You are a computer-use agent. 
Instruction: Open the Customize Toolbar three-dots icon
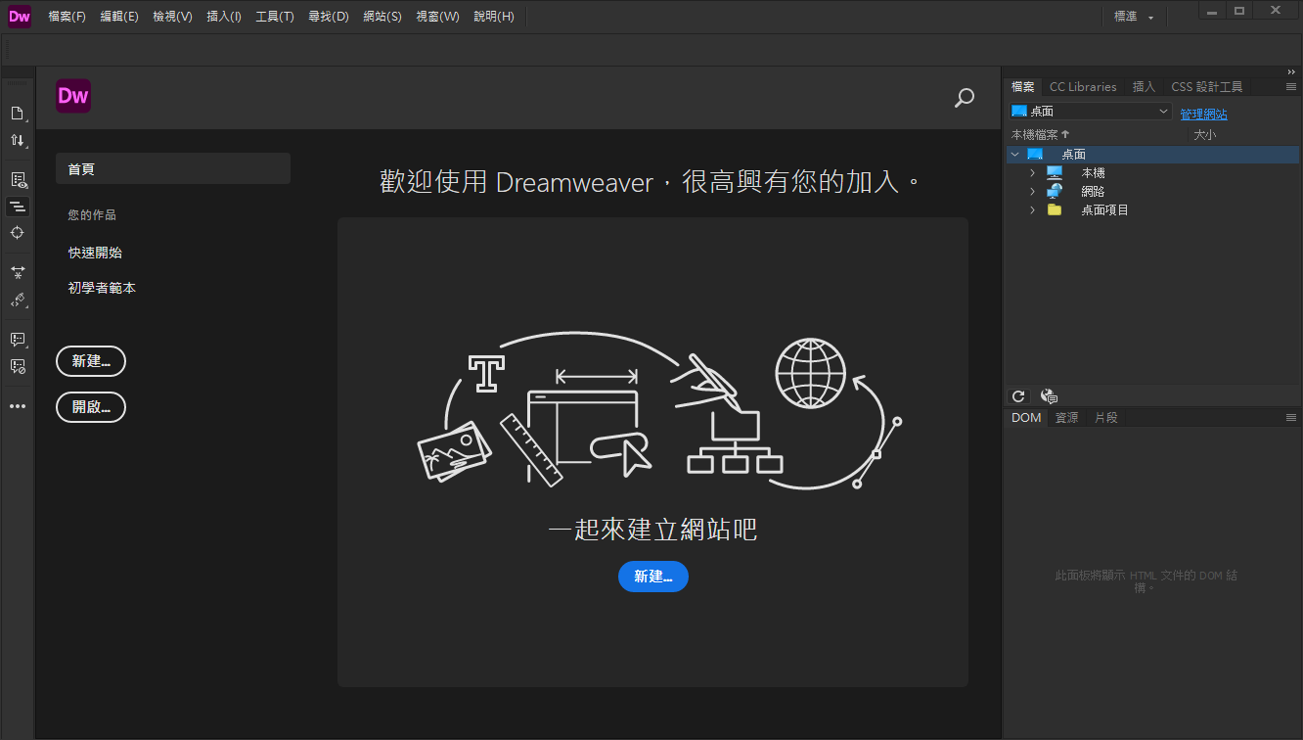coord(18,406)
